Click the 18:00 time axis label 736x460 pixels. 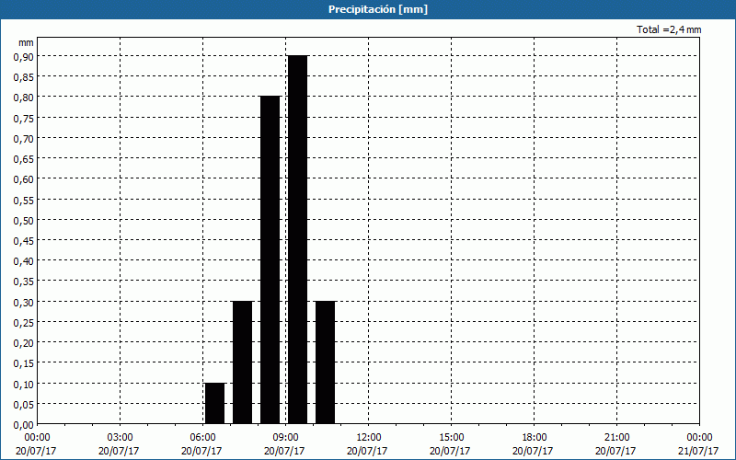(x=535, y=438)
